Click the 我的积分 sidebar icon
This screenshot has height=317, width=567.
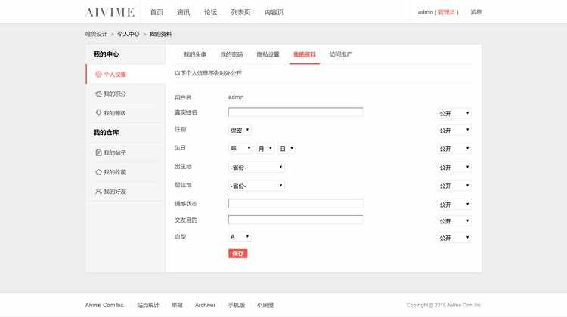98,94
